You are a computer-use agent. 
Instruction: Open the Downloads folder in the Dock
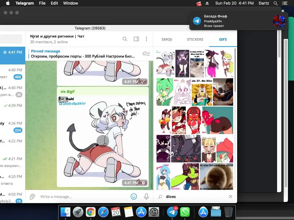pos(216,212)
